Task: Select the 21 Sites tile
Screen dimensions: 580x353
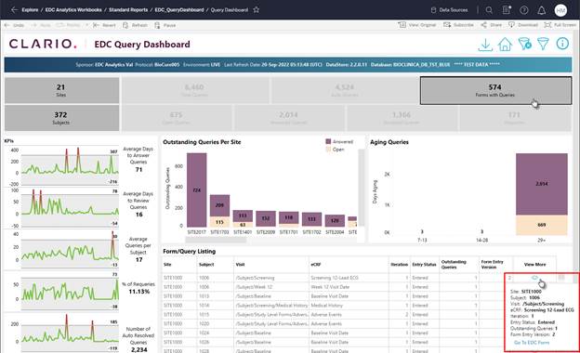Action: (61, 90)
